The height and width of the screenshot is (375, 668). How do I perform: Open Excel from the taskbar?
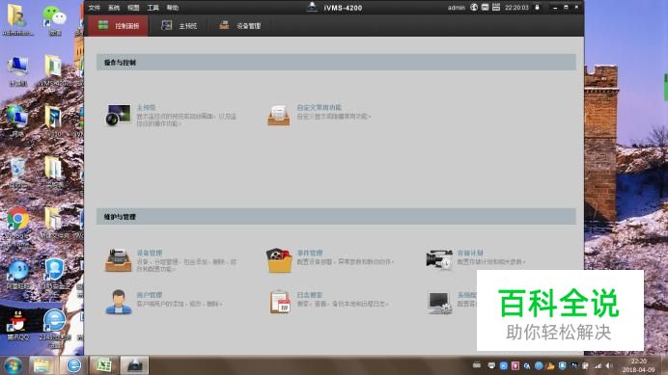pyautogui.click(x=103, y=365)
